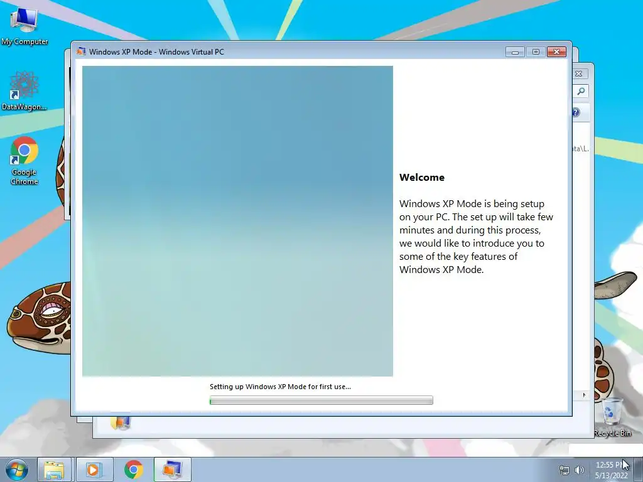Launch Windows Media Player from the taskbar

pyautogui.click(x=94, y=469)
